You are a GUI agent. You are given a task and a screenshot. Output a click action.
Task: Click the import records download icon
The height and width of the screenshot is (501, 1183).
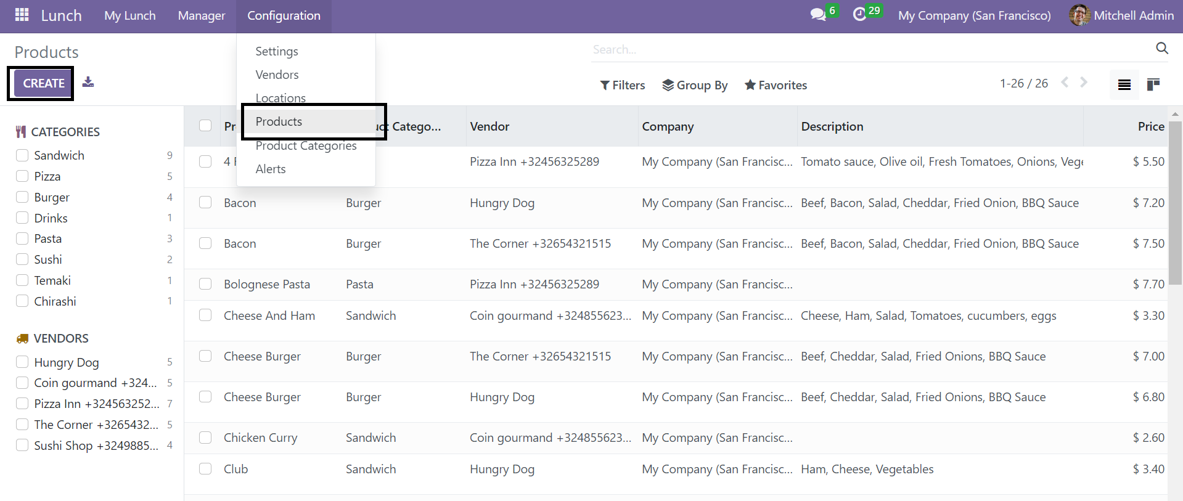88,82
